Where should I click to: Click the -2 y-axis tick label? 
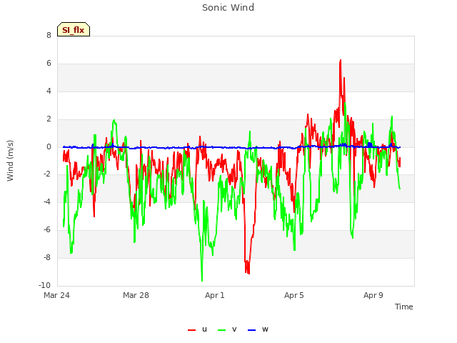click(x=47, y=174)
